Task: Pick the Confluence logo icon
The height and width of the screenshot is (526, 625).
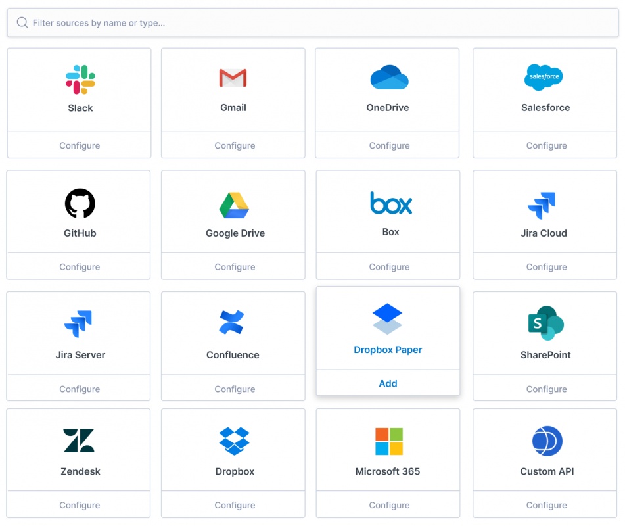Action: click(x=232, y=323)
